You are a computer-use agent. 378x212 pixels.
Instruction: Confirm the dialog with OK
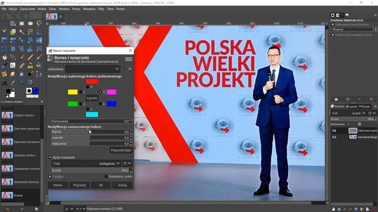101,185
